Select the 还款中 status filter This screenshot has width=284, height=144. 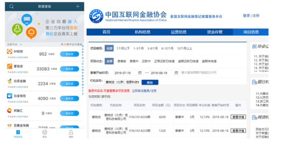pos(146,61)
